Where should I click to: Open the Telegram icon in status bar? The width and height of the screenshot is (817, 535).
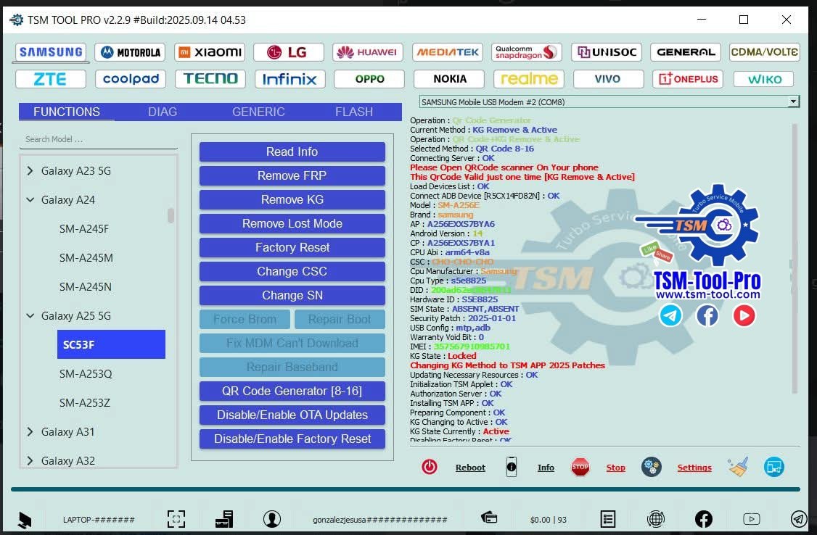click(x=799, y=519)
